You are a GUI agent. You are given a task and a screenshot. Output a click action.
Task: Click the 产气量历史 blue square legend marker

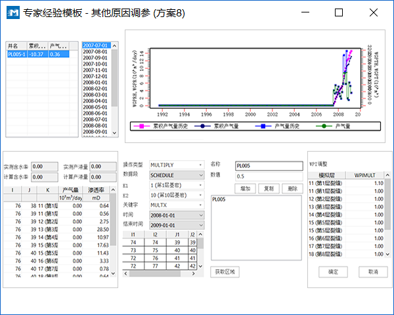262,125
